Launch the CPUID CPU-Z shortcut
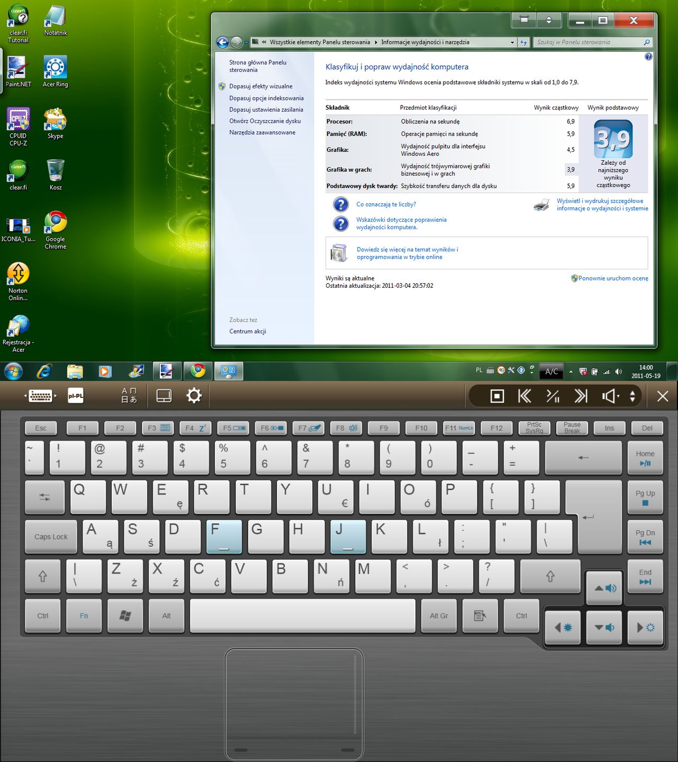Image resolution: width=678 pixels, height=762 pixels. (x=18, y=127)
